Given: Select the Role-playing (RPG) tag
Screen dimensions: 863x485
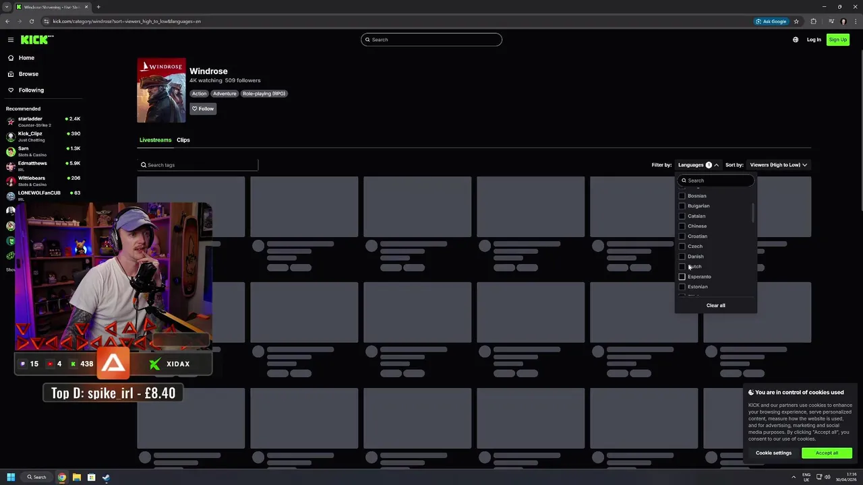Looking at the screenshot, I should 264,94.
